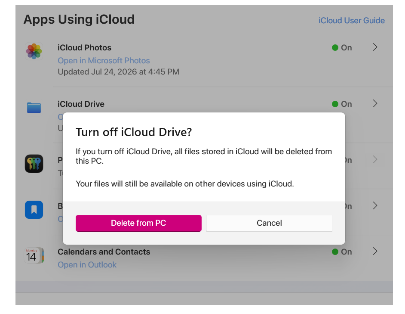Click the On status of iCloud Photos
The image size is (405, 314).
click(342, 48)
